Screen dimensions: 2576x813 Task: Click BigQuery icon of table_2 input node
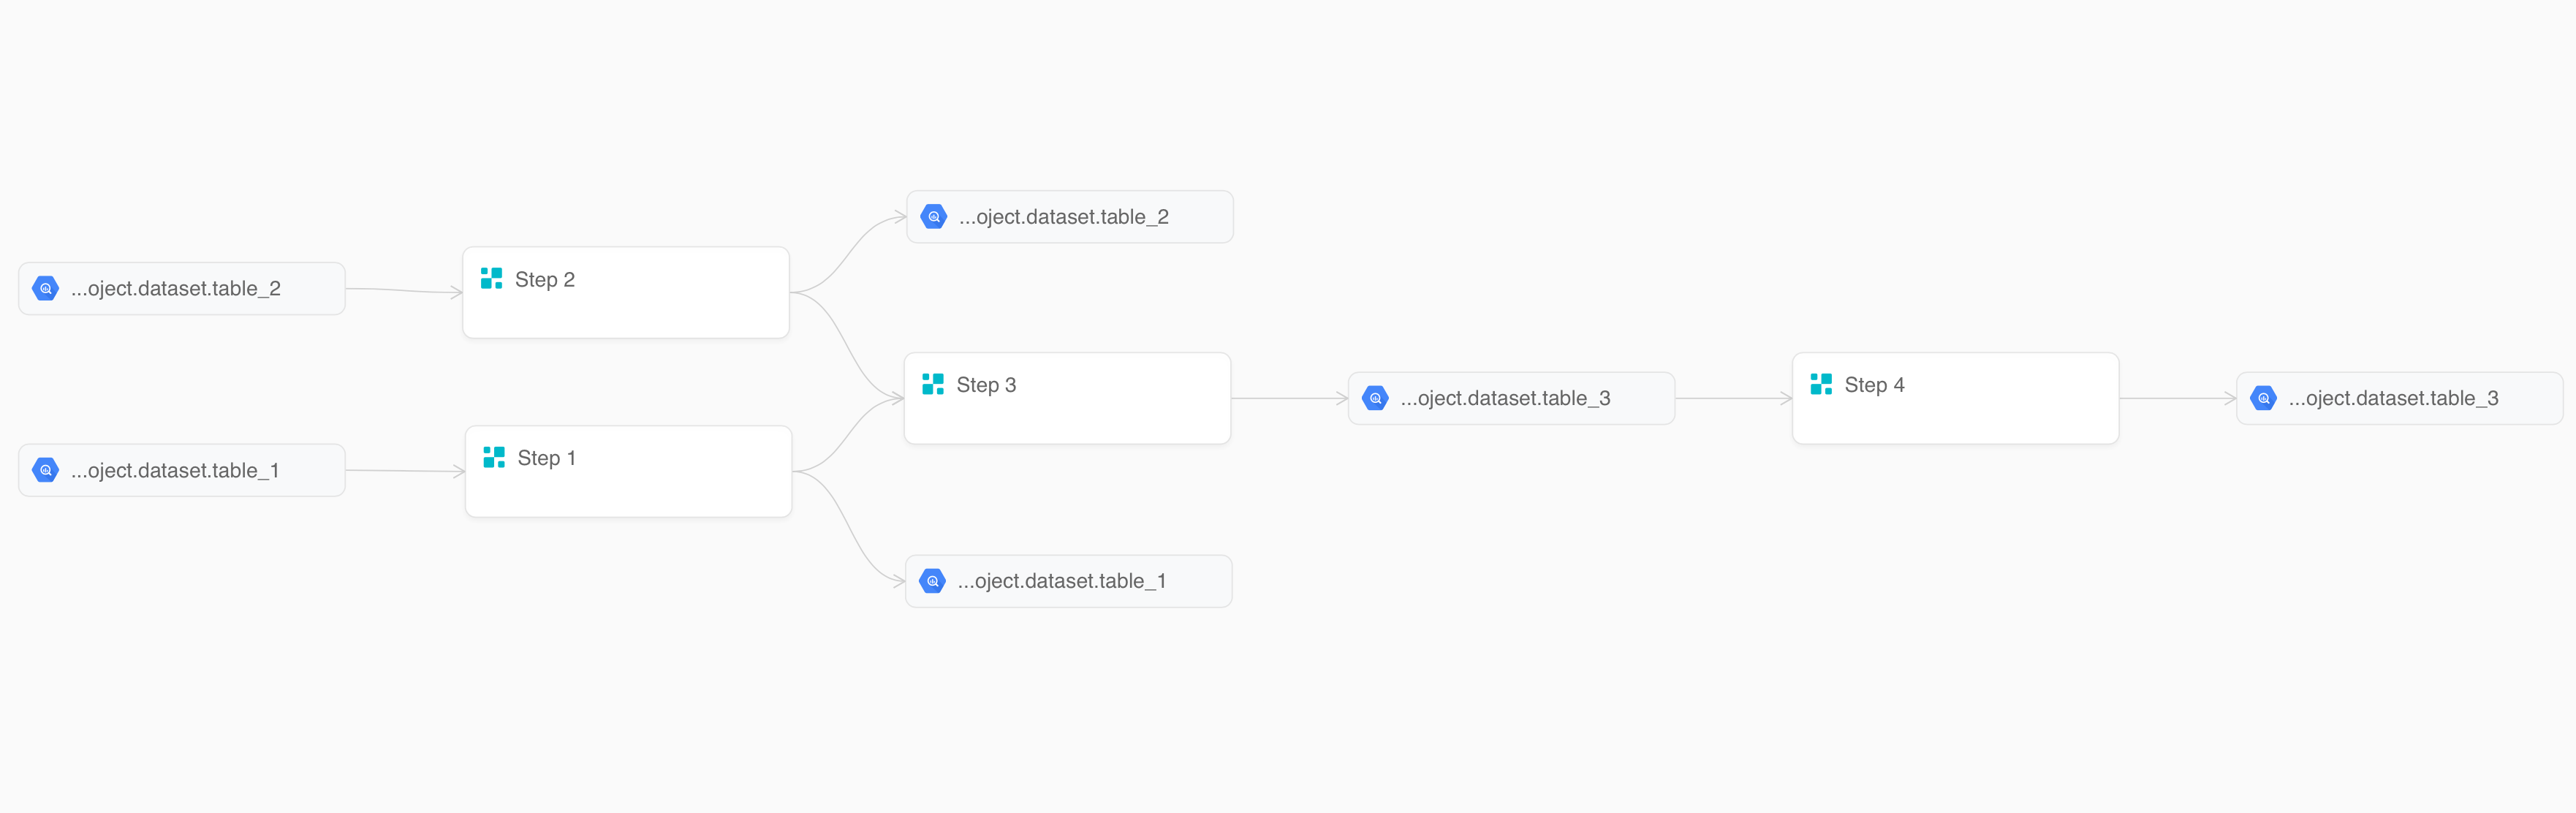coord(46,289)
